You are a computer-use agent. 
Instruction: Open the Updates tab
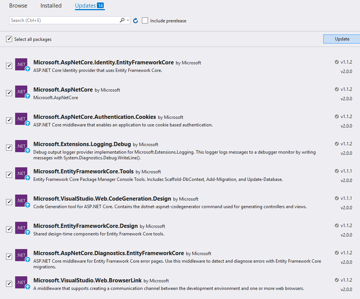click(x=90, y=6)
